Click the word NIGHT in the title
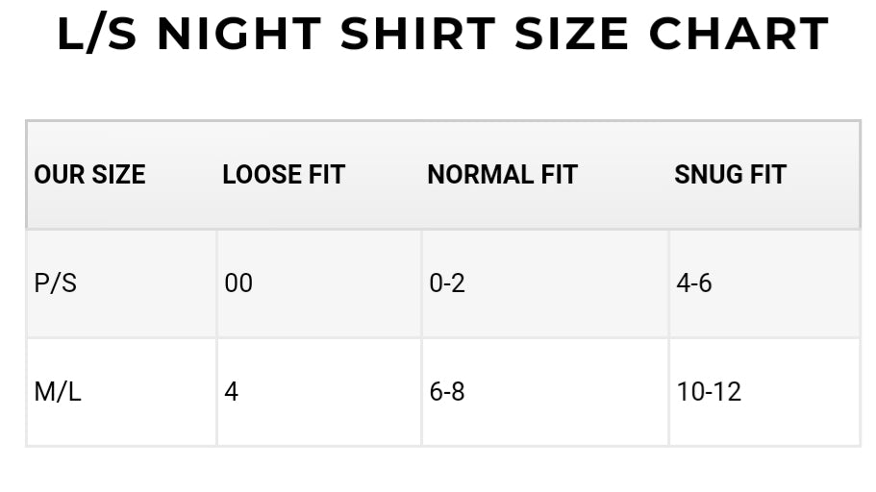This screenshot has height=492, width=876. tap(239, 35)
